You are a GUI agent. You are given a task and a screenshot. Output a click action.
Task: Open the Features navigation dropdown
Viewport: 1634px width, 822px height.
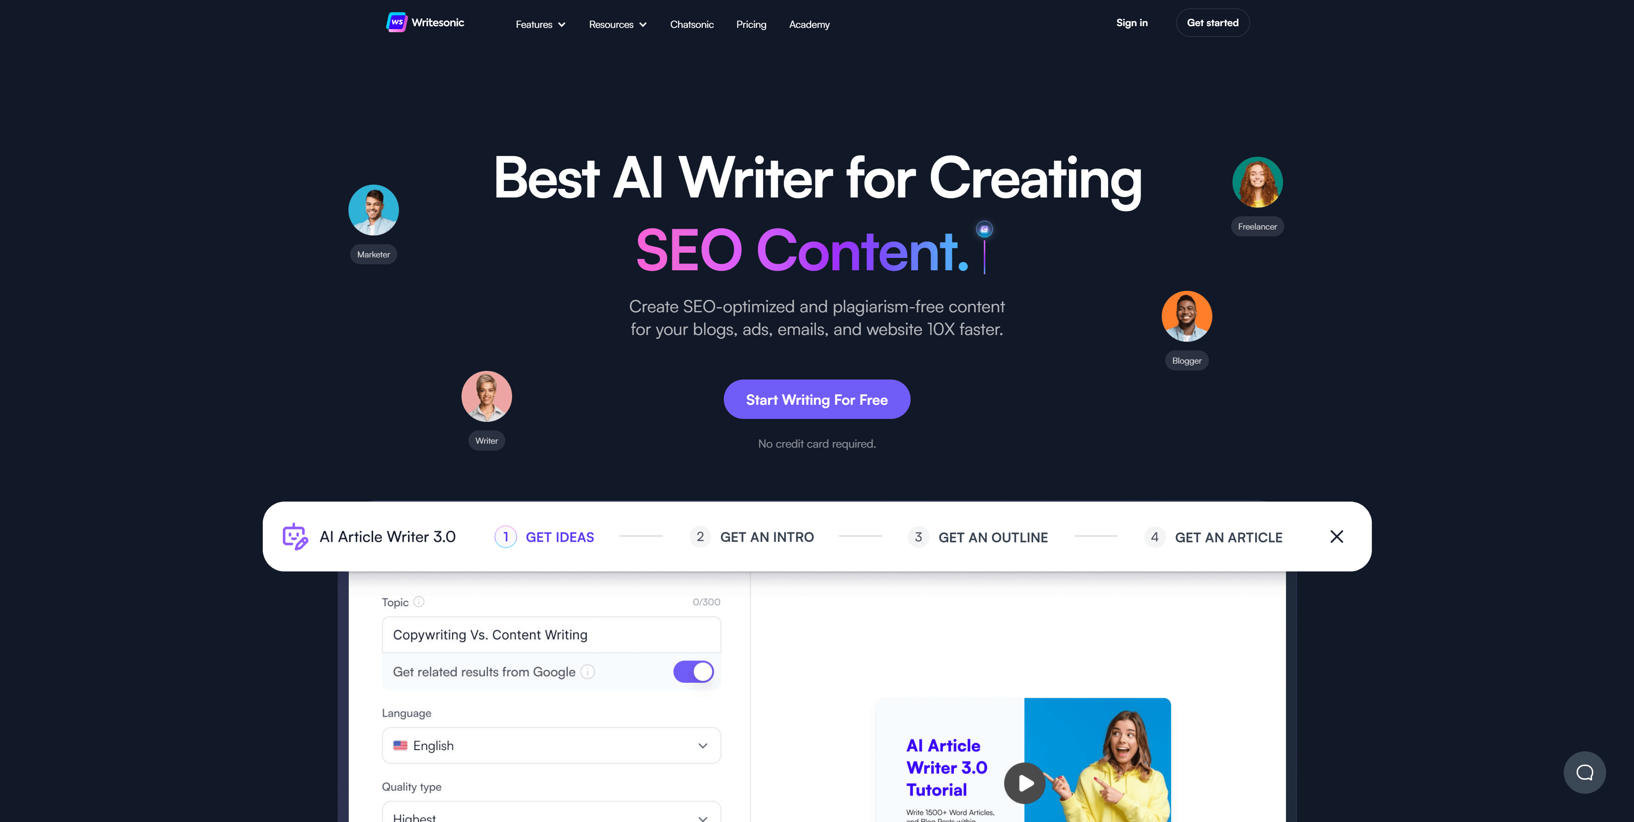tap(540, 23)
